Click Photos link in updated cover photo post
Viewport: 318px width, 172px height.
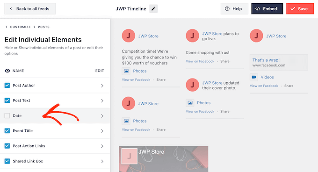coord(203,103)
